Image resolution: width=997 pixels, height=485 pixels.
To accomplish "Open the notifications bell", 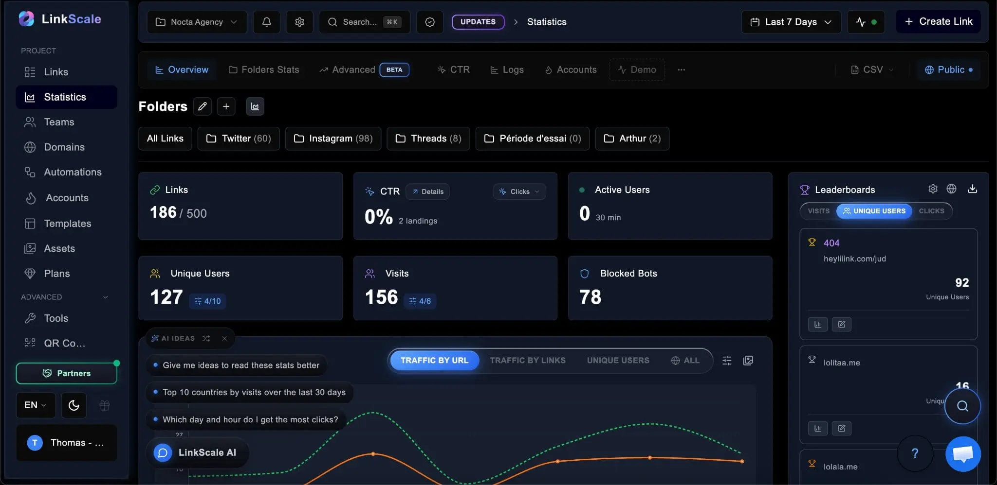I will 266,22.
